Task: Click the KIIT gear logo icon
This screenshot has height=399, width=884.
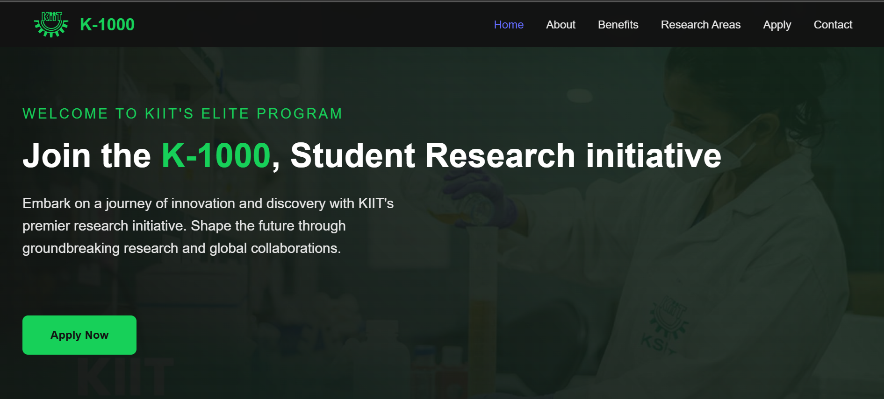Action: (x=51, y=24)
